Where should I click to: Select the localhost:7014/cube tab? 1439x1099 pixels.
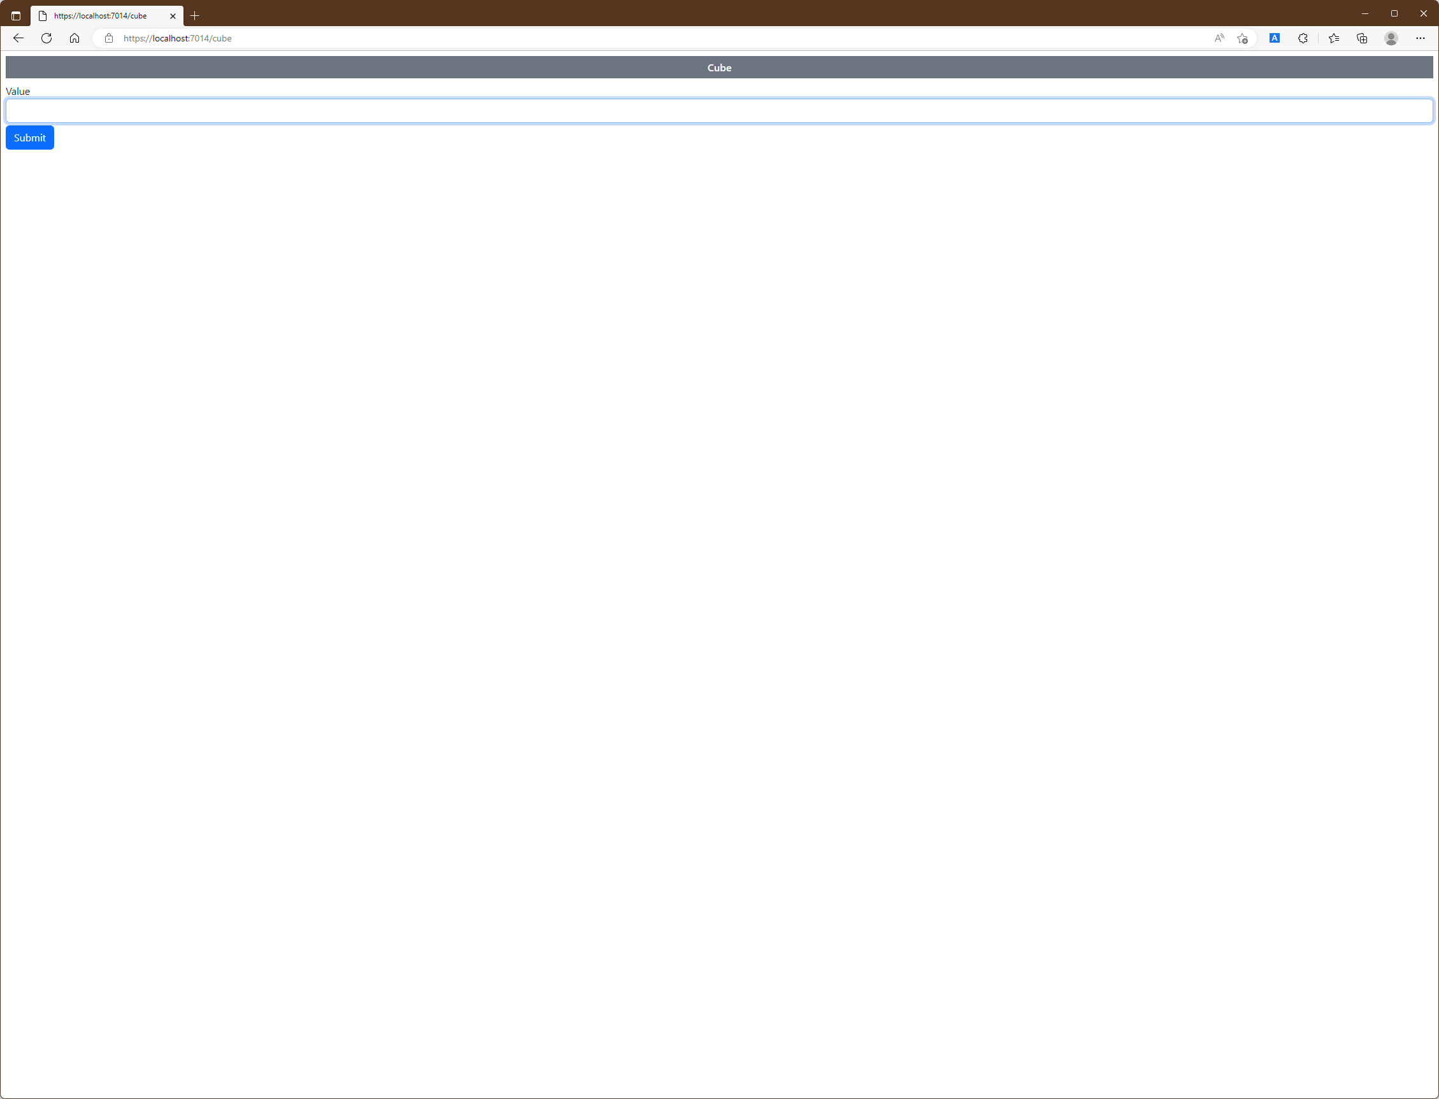pos(100,16)
